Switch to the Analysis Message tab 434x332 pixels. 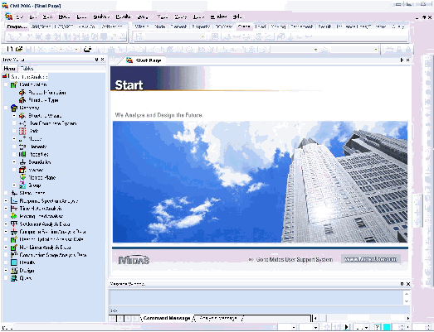[218, 318]
